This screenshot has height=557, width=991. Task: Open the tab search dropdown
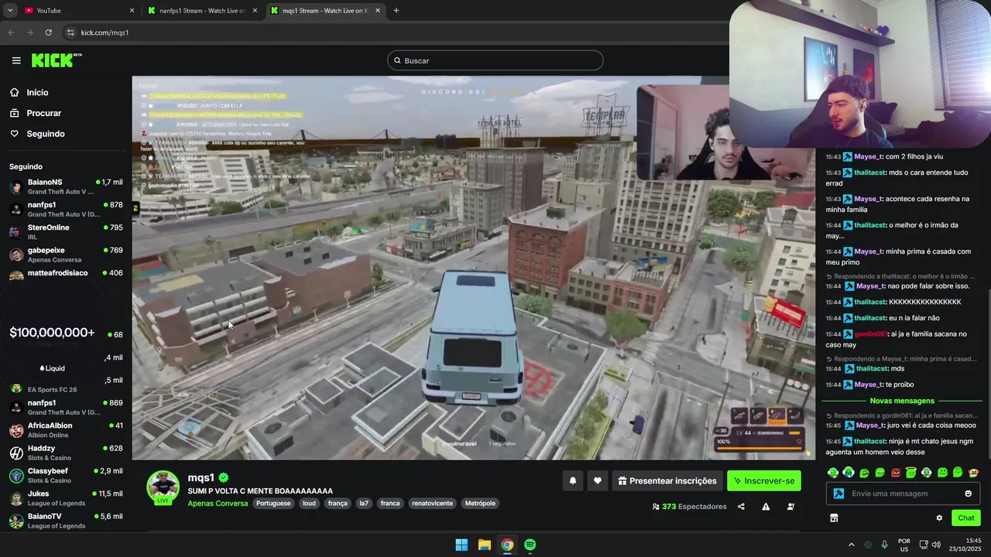[x=10, y=11]
